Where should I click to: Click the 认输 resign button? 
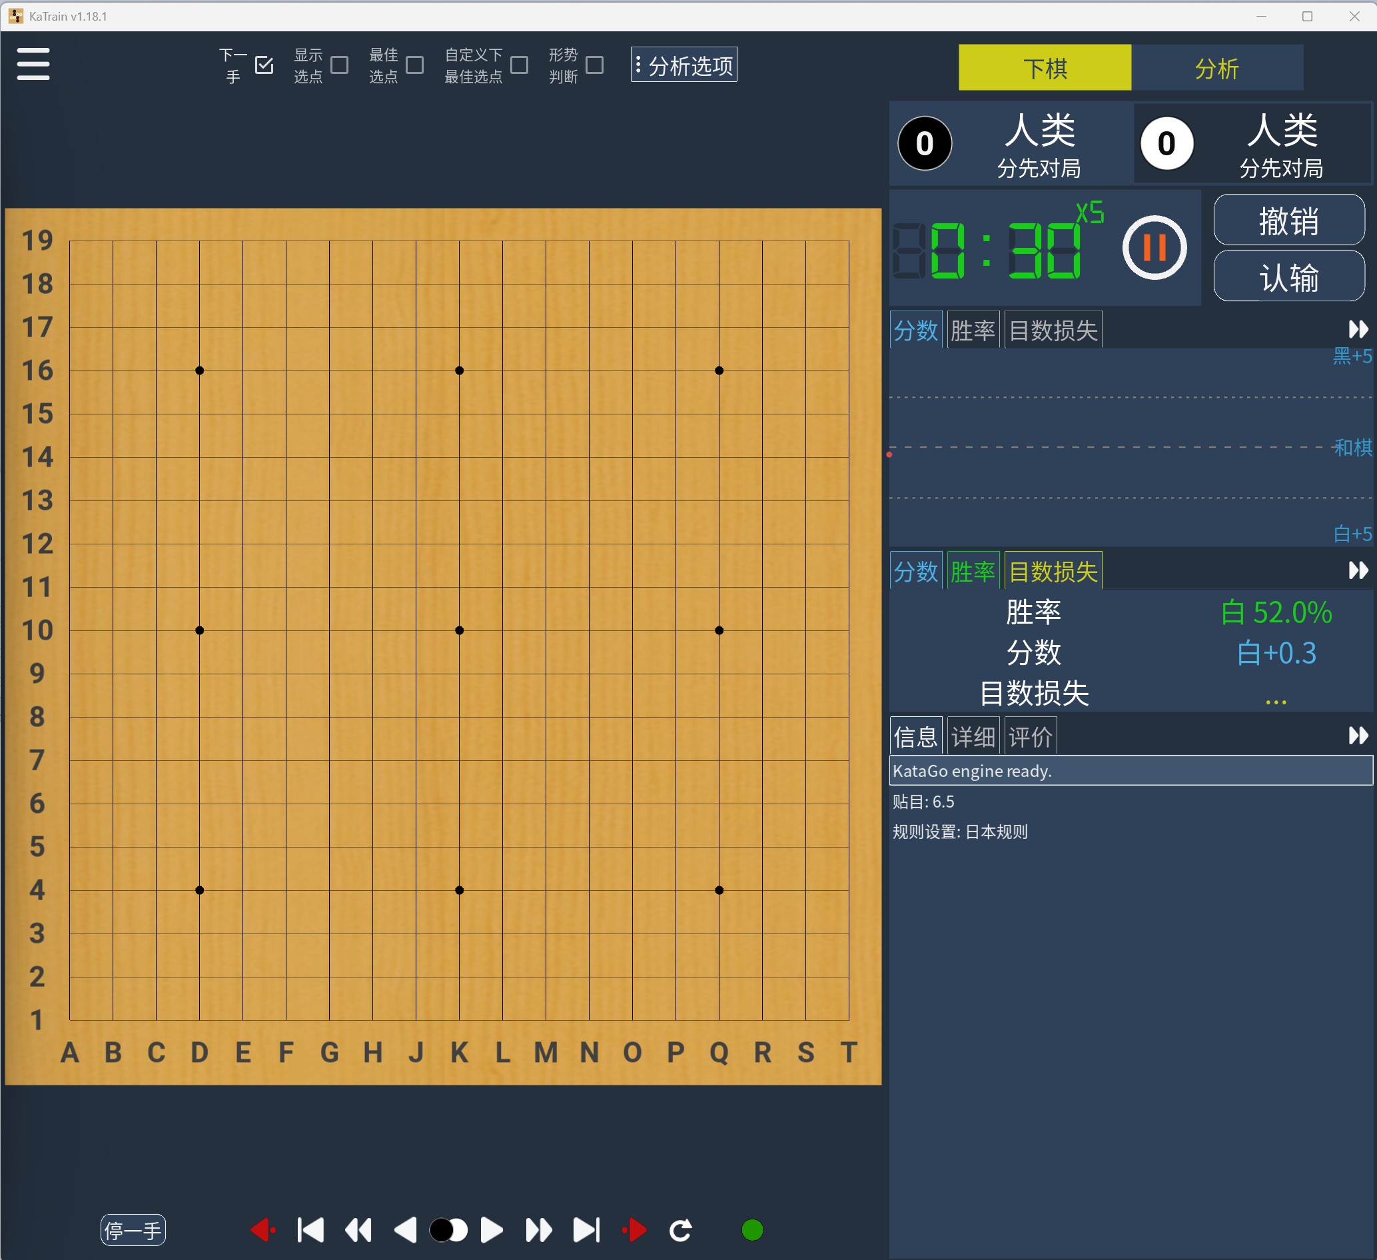click(x=1289, y=276)
